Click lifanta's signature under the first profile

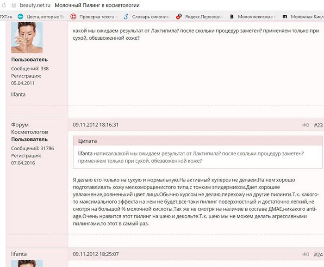tap(19, 94)
